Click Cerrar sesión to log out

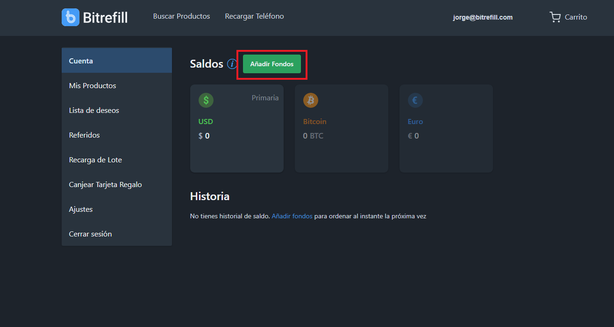pyautogui.click(x=117, y=234)
